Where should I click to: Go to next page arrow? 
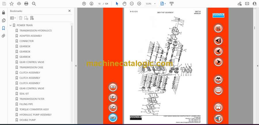pyautogui.click(x=92, y=4)
